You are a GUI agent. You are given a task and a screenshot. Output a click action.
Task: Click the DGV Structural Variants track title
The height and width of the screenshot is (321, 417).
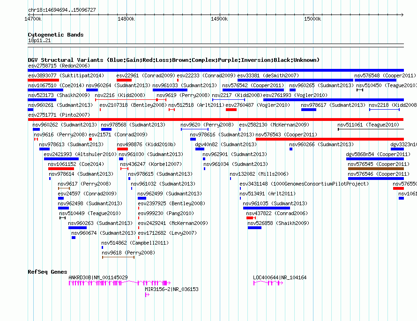pos(173,60)
